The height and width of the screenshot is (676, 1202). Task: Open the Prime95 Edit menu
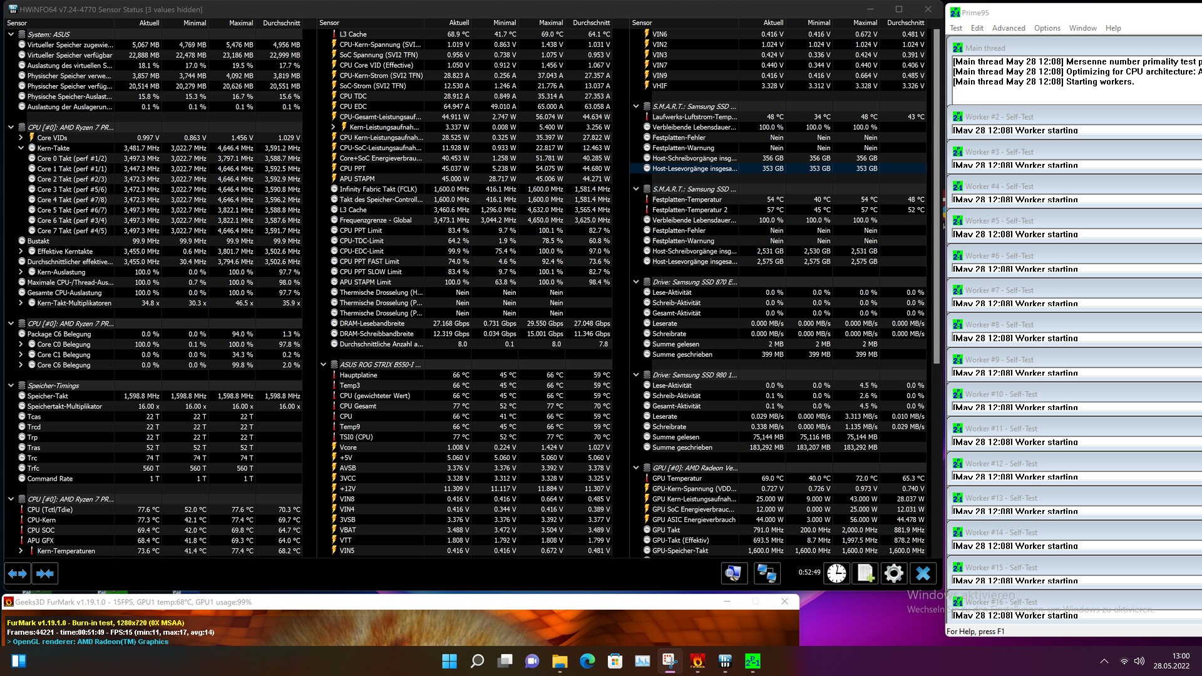977,28
